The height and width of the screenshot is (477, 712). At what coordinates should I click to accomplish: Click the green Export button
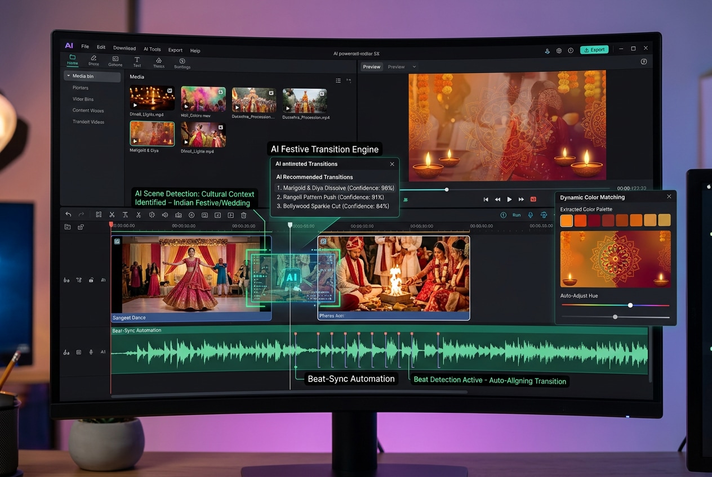pos(594,49)
